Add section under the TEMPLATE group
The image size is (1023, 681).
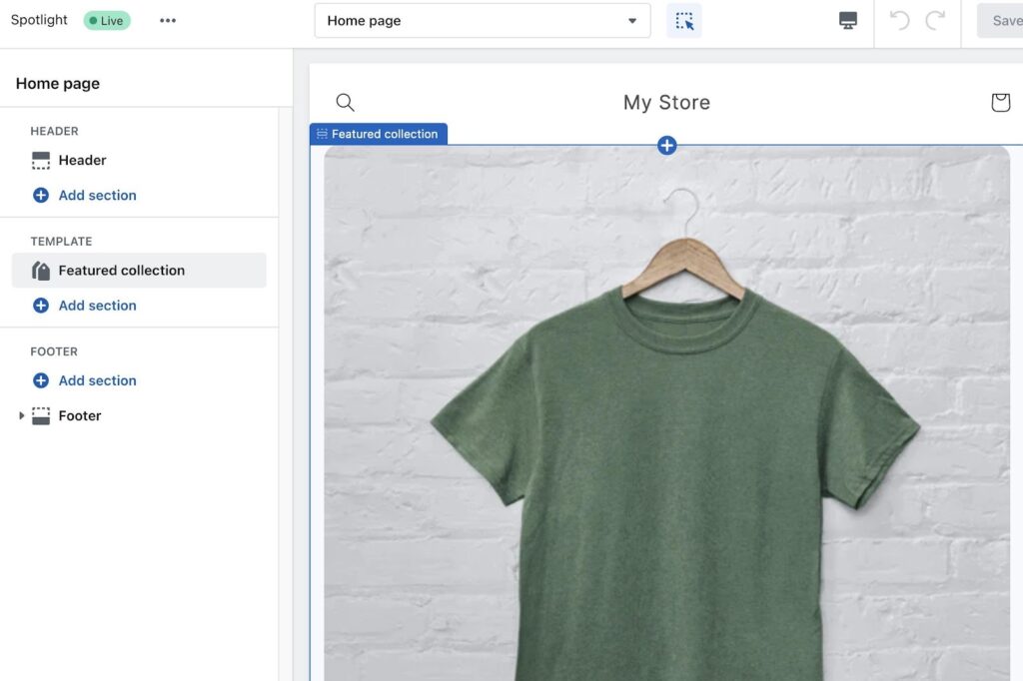click(x=97, y=306)
